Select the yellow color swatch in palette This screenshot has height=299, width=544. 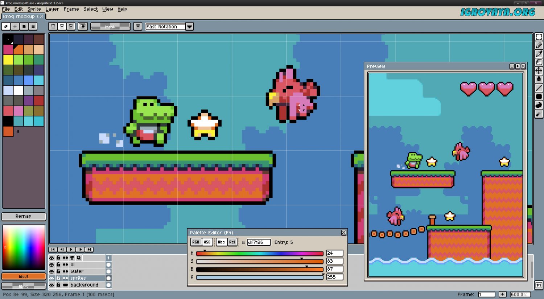pyautogui.click(x=8, y=60)
